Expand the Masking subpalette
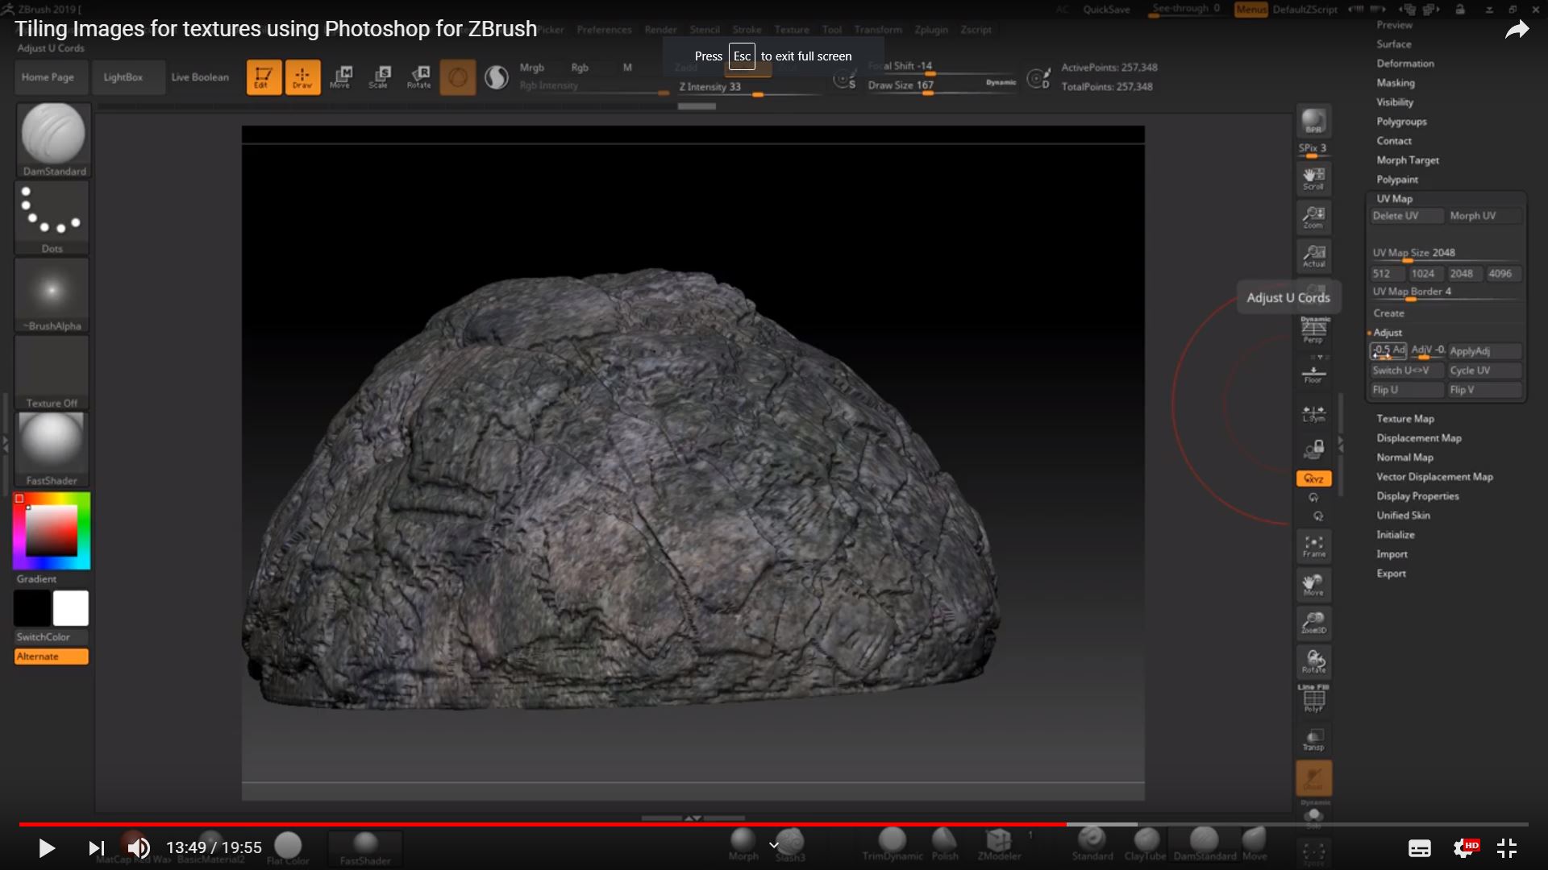 [1395, 83]
